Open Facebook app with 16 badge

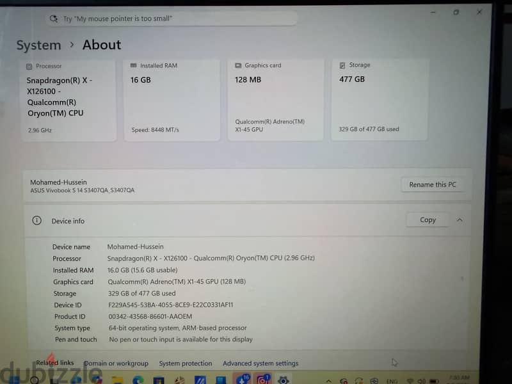point(243,380)
